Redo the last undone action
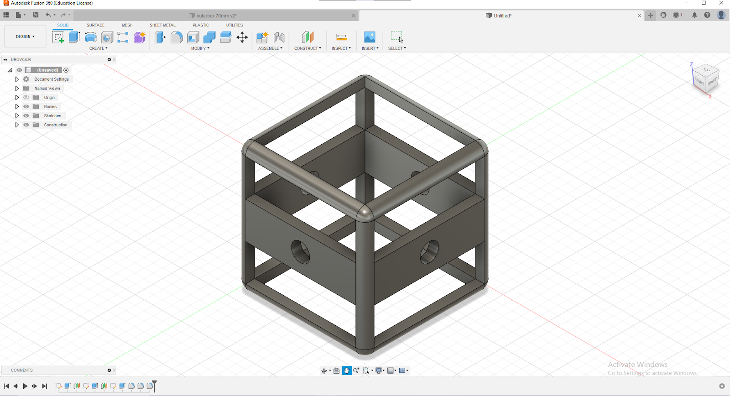The width and height of the screenshot is (730, 396). (63, 15)
